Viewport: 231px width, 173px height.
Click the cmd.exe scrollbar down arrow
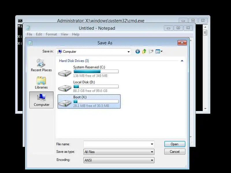(205, 109)
